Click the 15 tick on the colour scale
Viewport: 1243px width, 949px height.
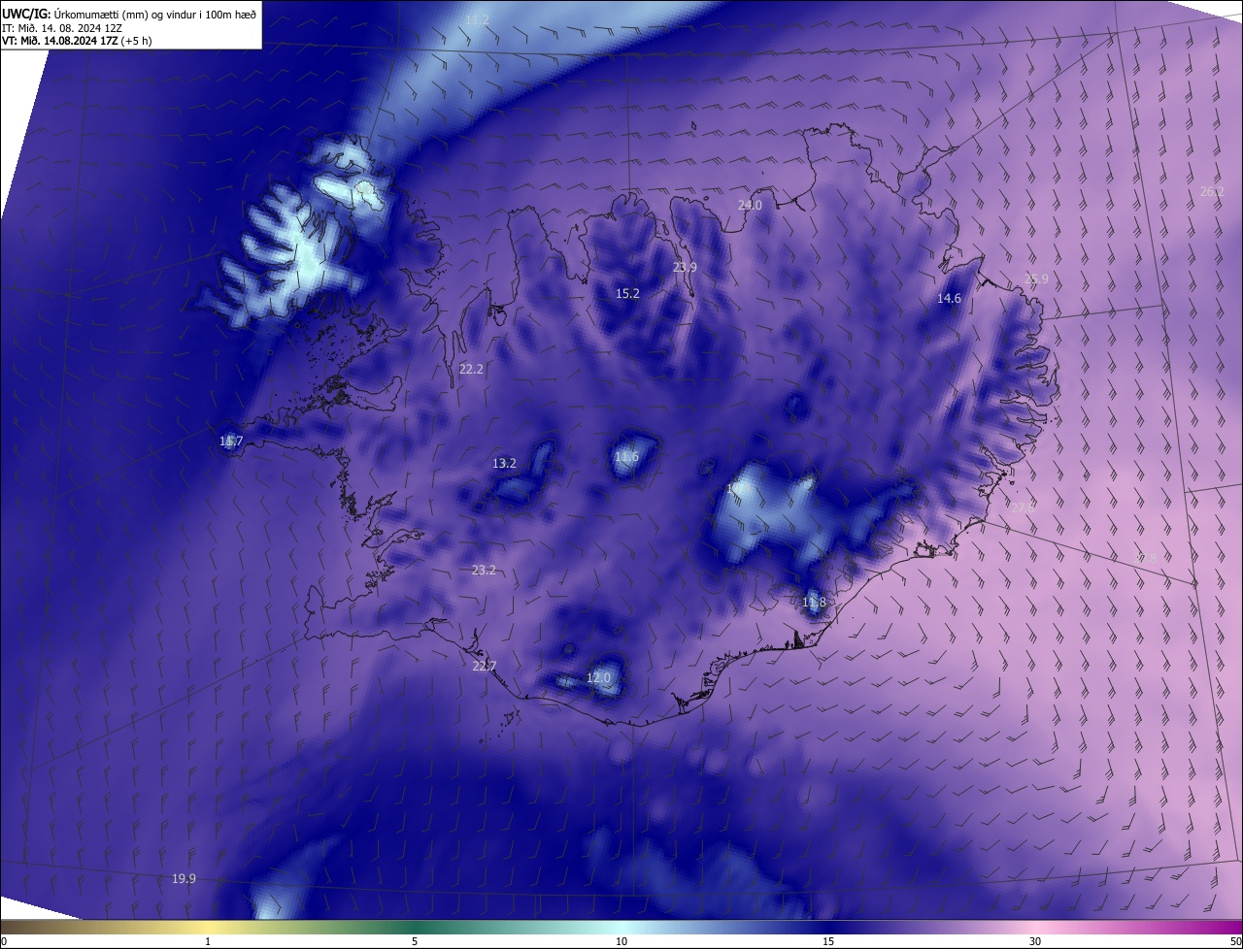pyautogui.click(x=828, y=941)
